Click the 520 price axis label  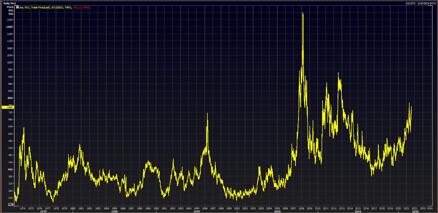pyautogui.click(x=10, y=148)
